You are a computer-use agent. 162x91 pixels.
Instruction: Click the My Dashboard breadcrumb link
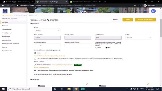tap(8, 15)
